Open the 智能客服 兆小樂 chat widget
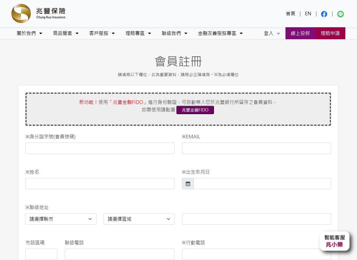Viewport: 357px width, 260px height. click(x=335, y=241)
